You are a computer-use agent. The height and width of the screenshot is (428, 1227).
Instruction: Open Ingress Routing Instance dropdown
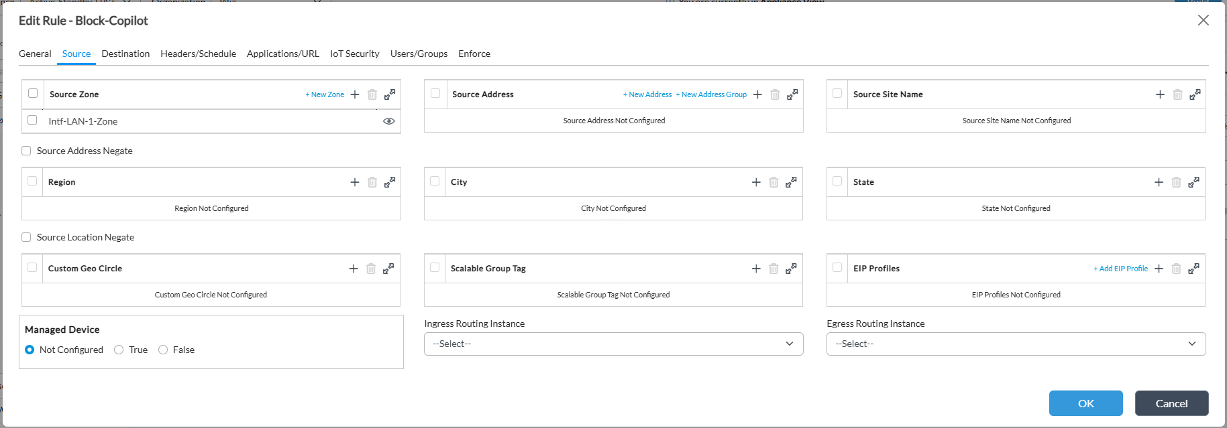tap(614, 344)
